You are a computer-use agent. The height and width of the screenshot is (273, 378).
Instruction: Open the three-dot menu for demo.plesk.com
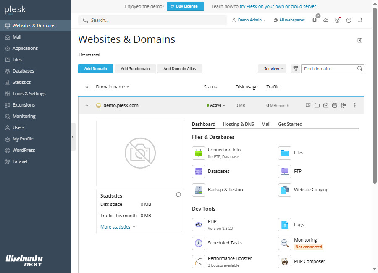[355, 105]
